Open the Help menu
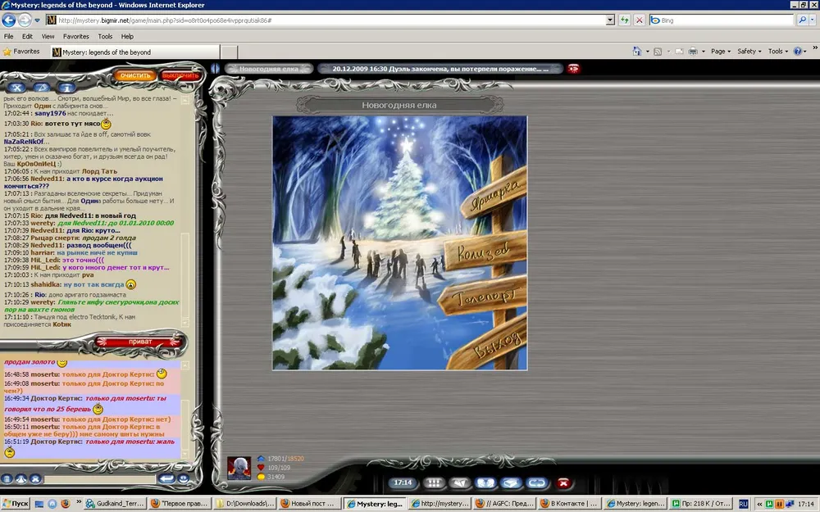This screenshot has height=512, width=820. (127, 36)
